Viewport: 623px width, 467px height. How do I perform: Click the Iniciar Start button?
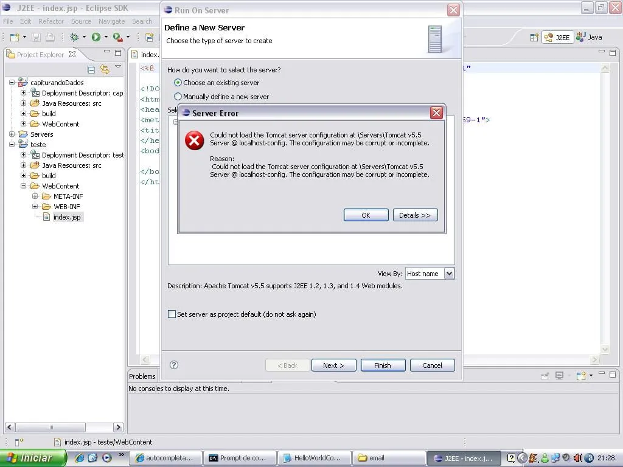[33, 458]
